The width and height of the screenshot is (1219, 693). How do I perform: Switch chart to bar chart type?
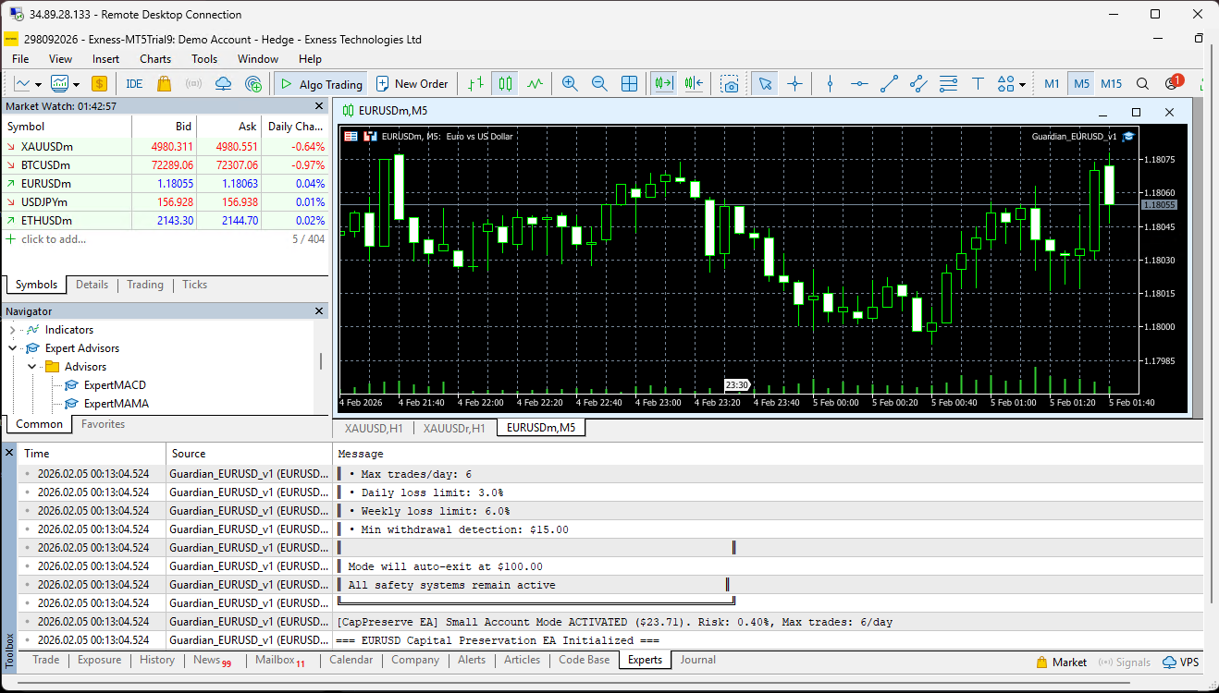(x=475, y=83)
